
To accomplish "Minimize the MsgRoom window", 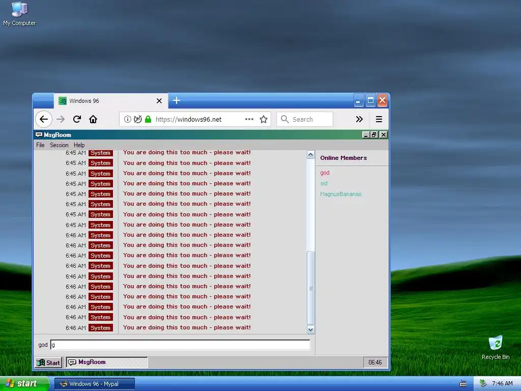I will [366, 134].
